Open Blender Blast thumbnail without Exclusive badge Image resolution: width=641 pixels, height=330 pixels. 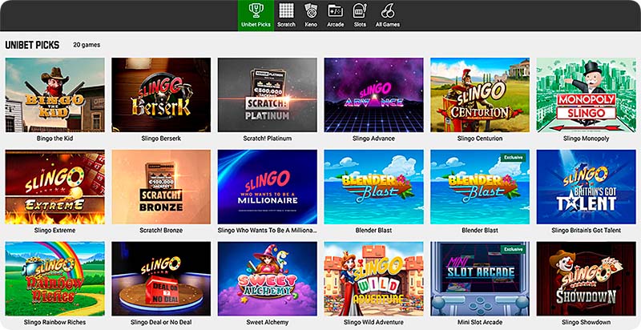pos(373,187)
